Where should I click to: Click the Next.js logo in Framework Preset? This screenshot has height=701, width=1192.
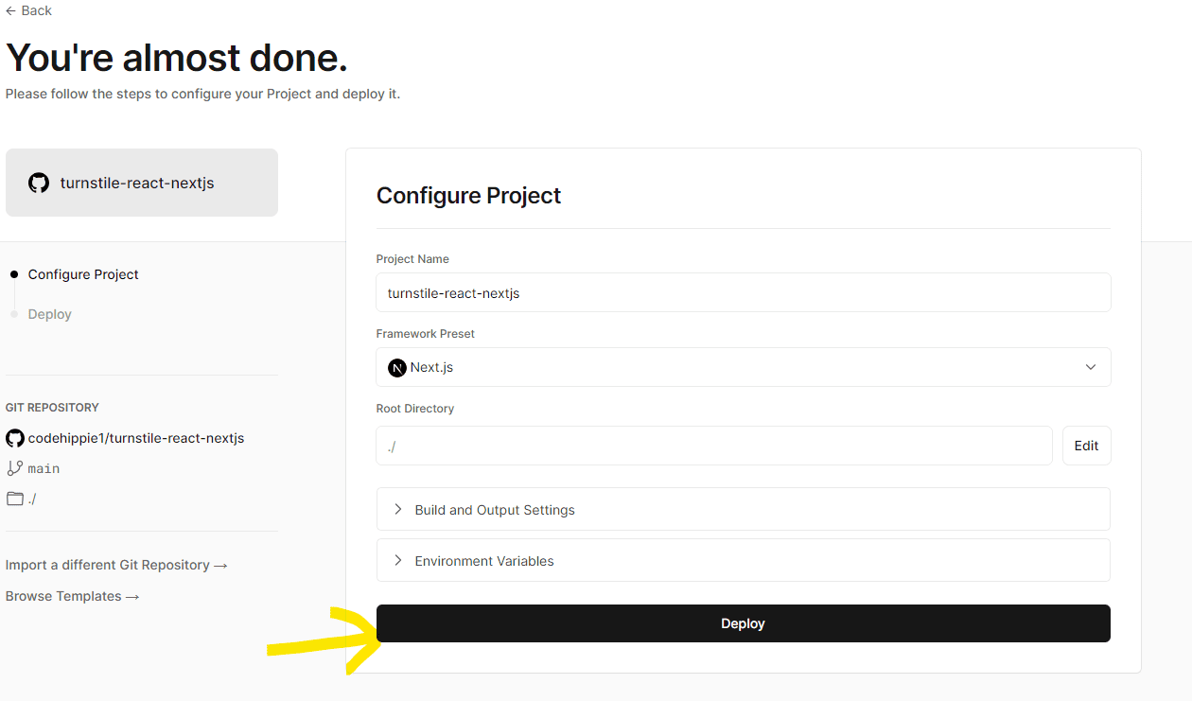397,367
